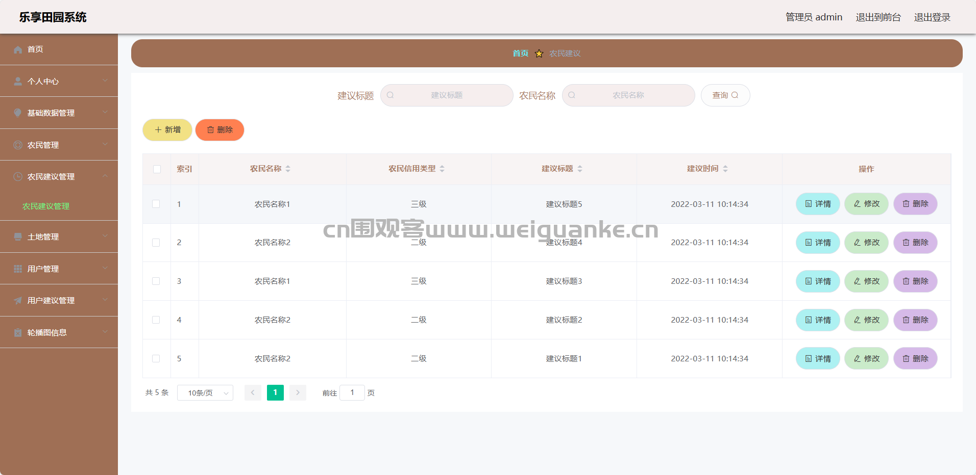Screen dimensions: 976x475
Task: Open the 个人中心 sidebar menu
Action: coord(59,82)
